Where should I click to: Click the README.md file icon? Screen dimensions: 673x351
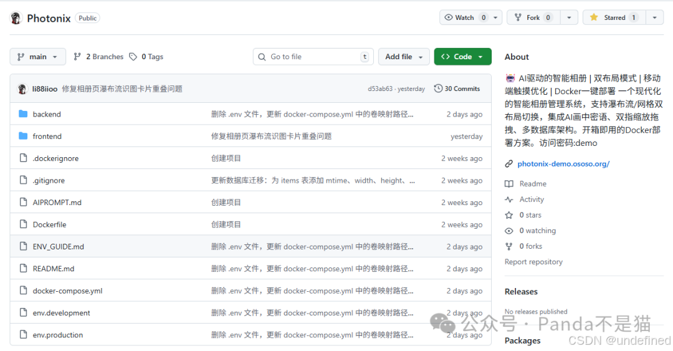click(x=24, y=268)
